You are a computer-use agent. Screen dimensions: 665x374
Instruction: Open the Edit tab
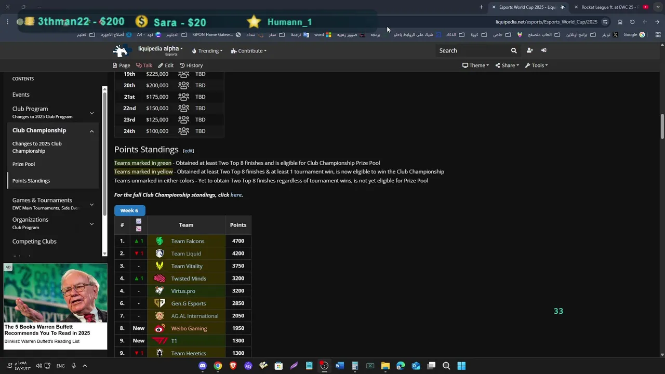point(166,65)
